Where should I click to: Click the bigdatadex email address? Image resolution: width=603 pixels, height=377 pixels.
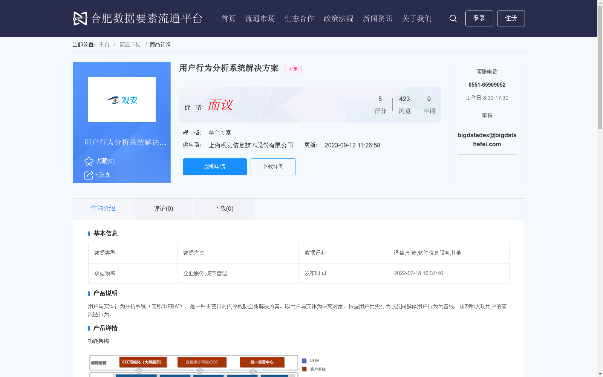(487, 139)
